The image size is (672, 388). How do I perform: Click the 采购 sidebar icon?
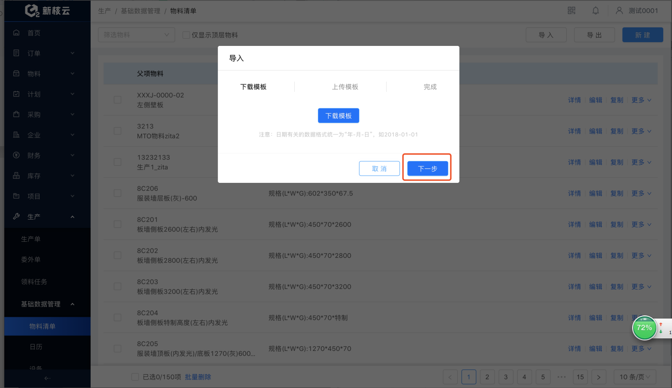[16, 114]
